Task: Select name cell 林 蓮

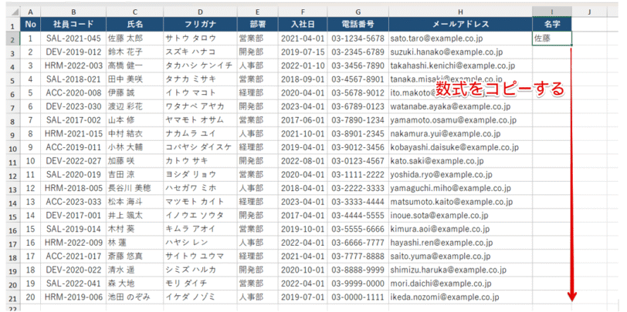Action: 135,243
